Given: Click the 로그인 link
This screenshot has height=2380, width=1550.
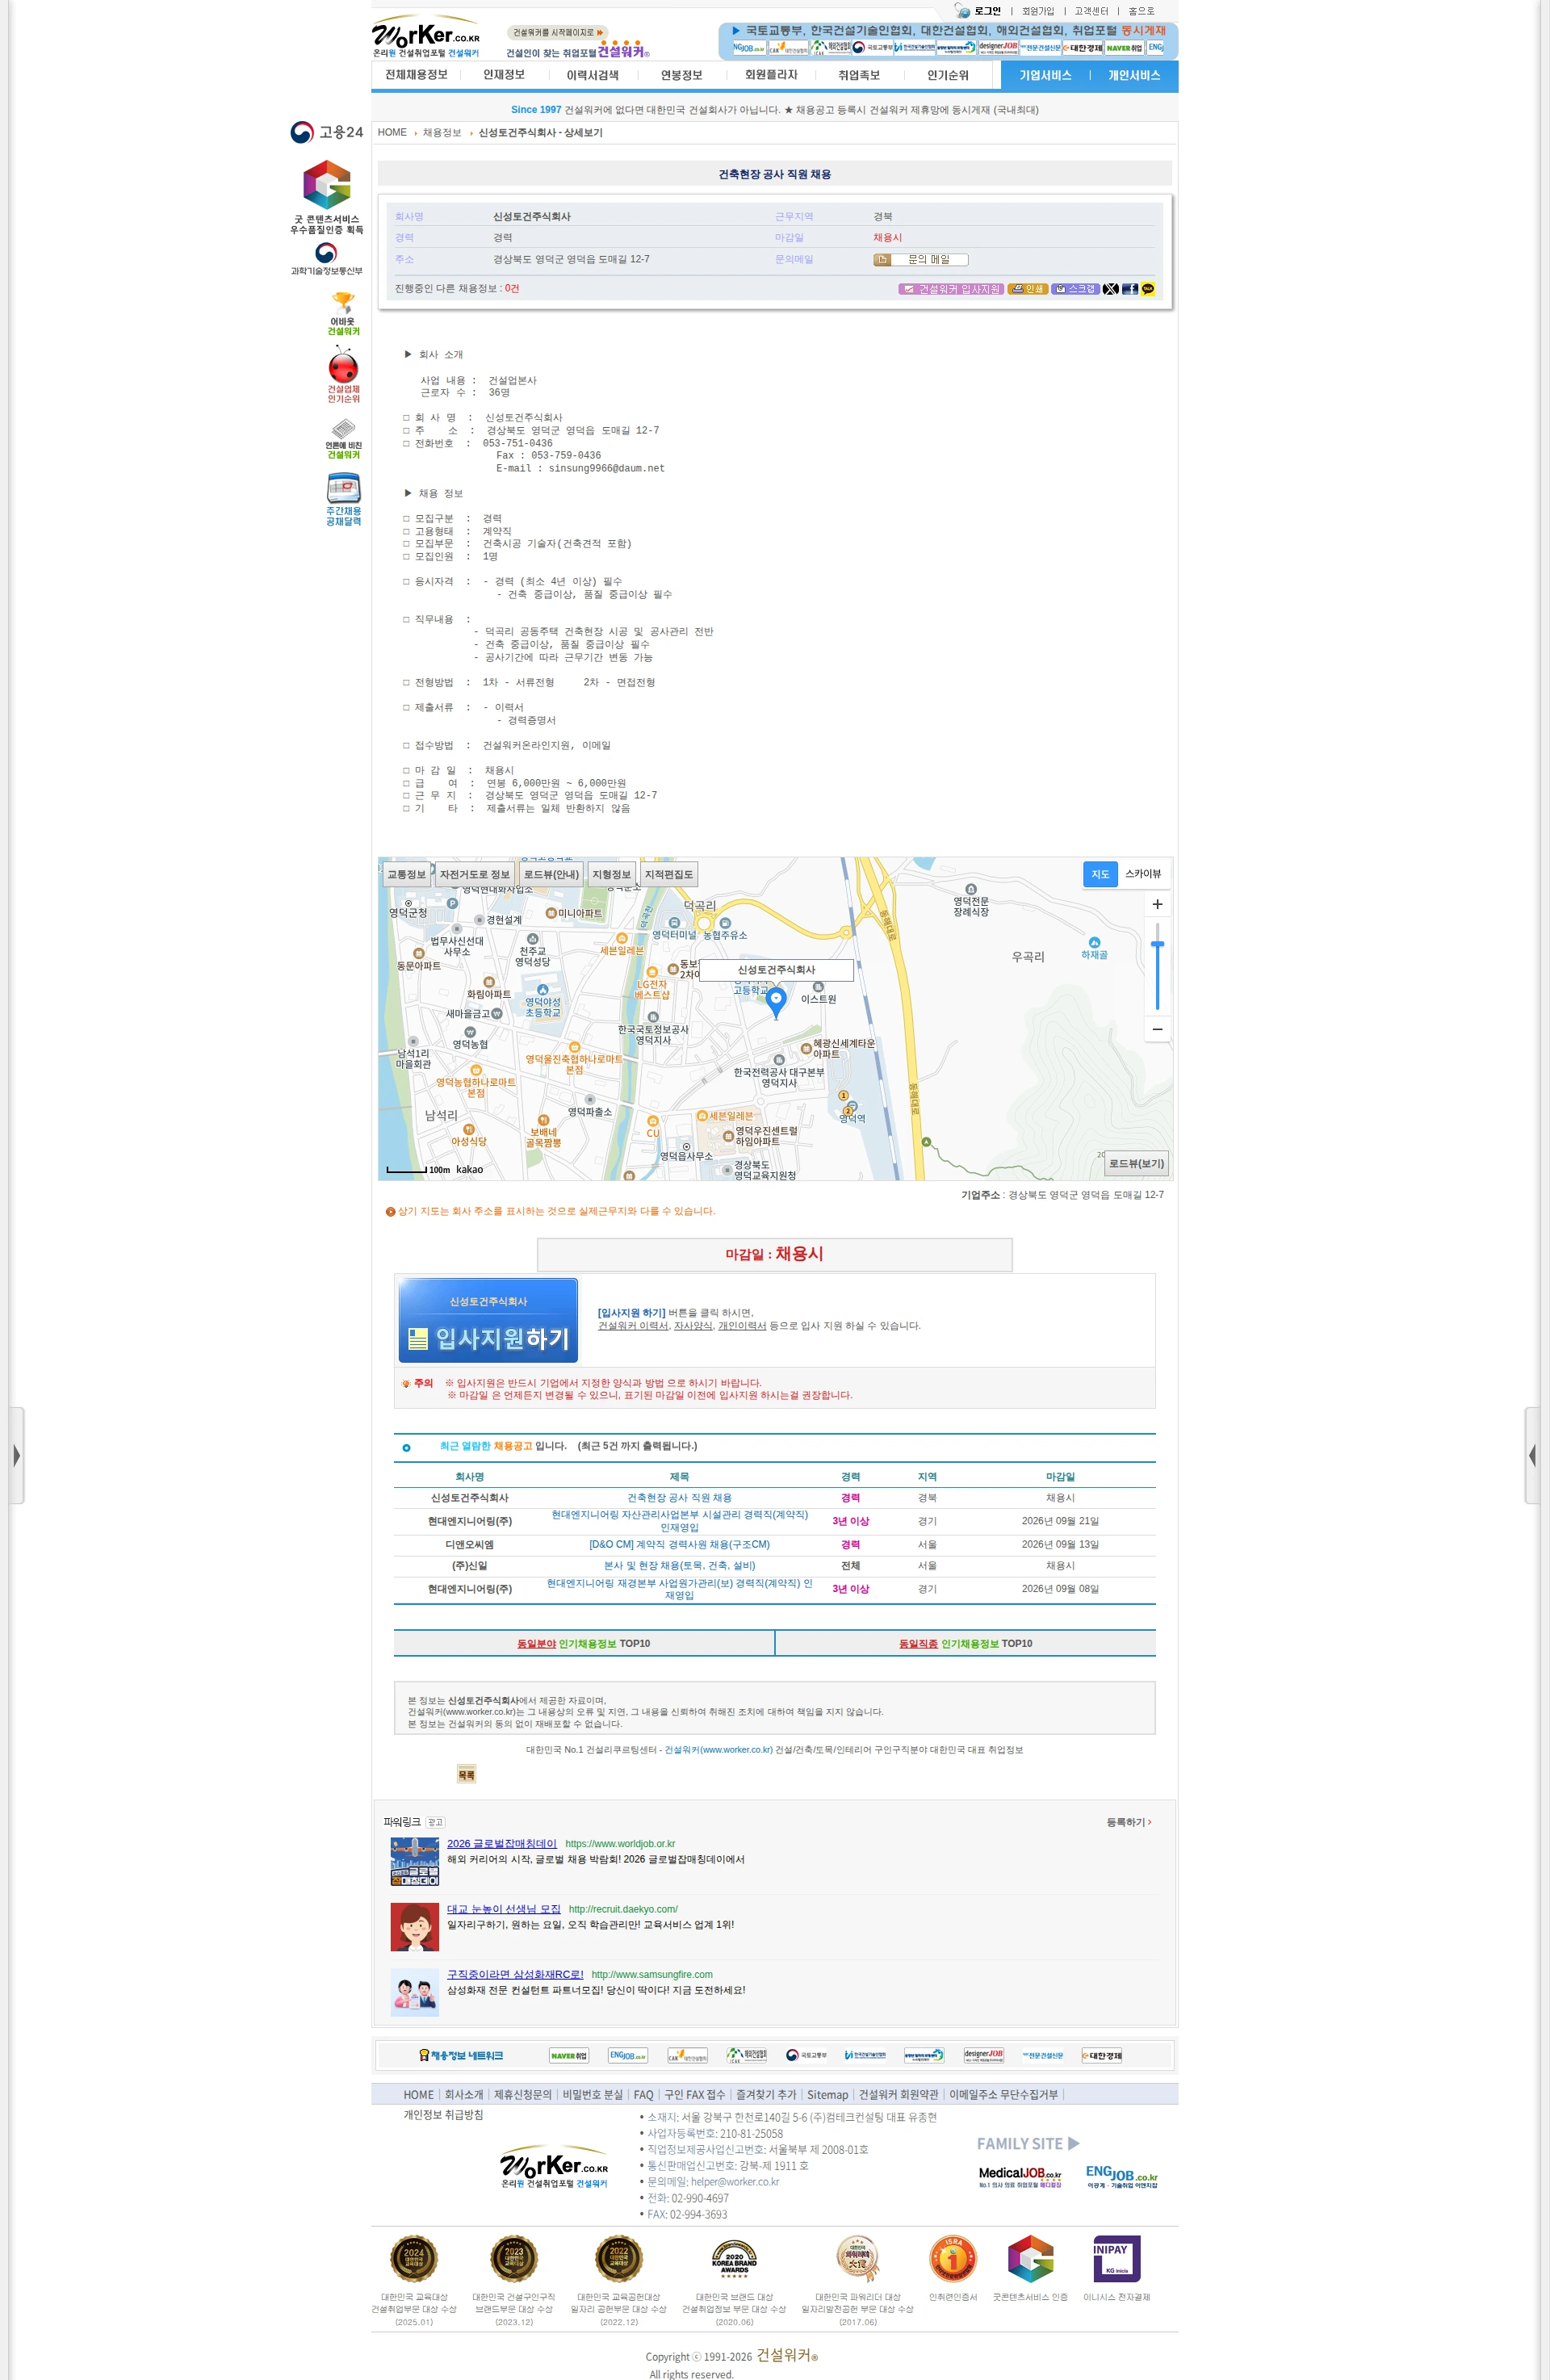Looking at the screenshot, I should coord(987,11).
